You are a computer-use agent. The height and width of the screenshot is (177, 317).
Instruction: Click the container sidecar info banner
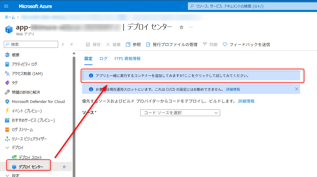click(x=191, y=76)
